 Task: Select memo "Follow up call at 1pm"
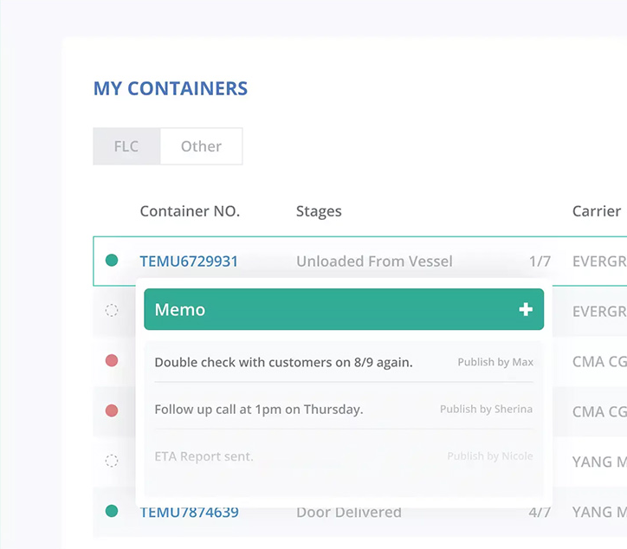pyautogui.click(x=258, y=410)
